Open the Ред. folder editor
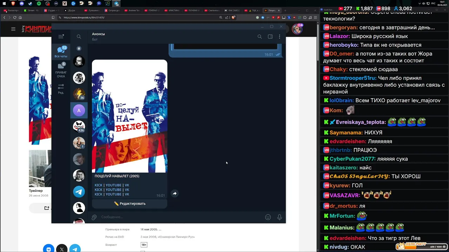The height and width of the screenshot is (252, 449). (x=61, y=89)
